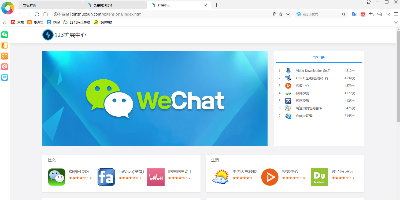Open the calculator sidebar icon

point(5,56)
